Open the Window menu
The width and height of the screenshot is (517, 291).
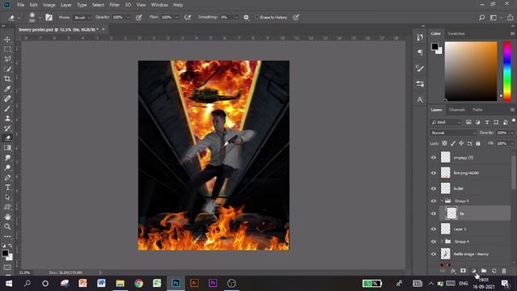click(x=159, y=5)
